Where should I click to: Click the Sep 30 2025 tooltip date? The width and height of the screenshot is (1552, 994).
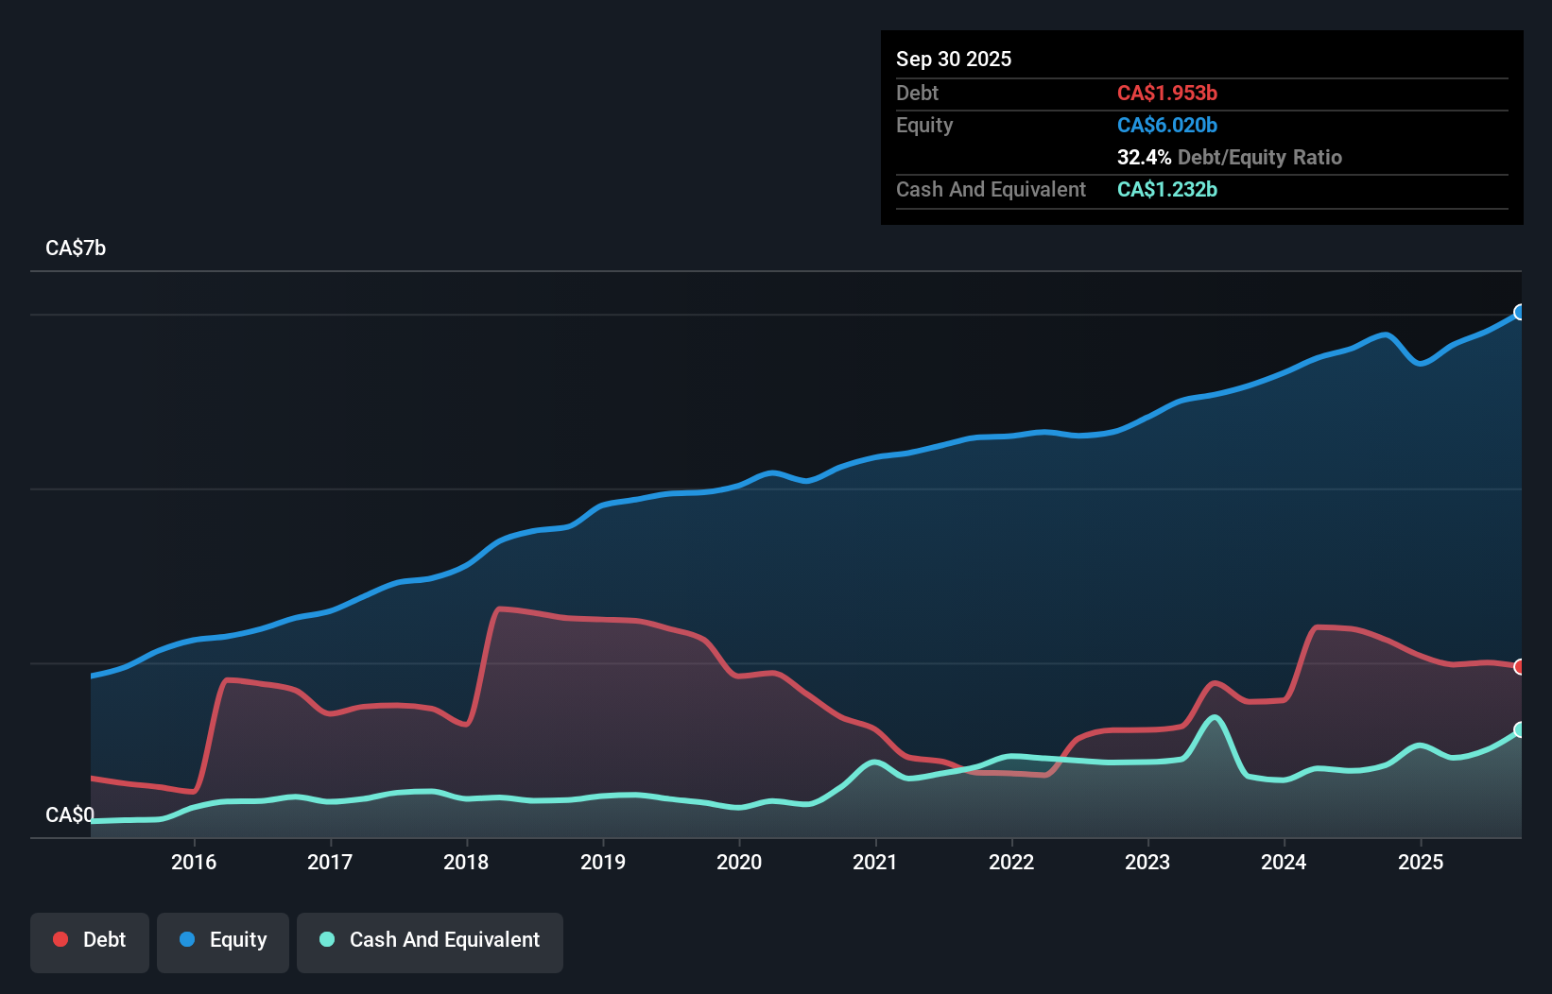pos(954,59)
